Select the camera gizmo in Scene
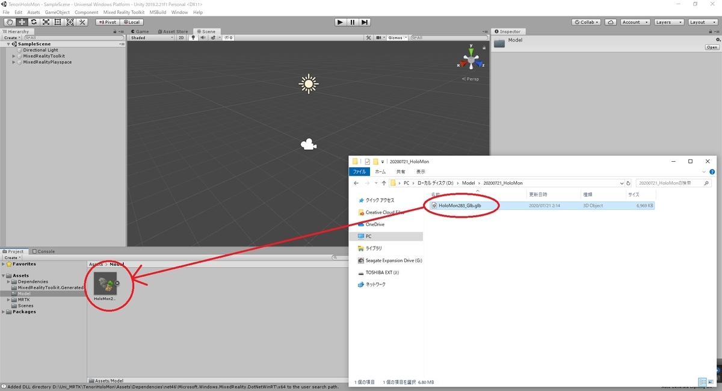Image resolution: width=722 pixels, height=391 pixels. click(x=309, y=144)
